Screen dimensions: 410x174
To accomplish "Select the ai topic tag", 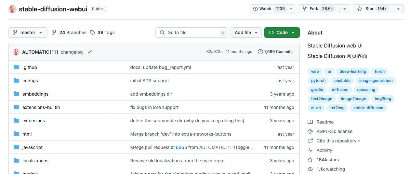I will tap(329, 72).
